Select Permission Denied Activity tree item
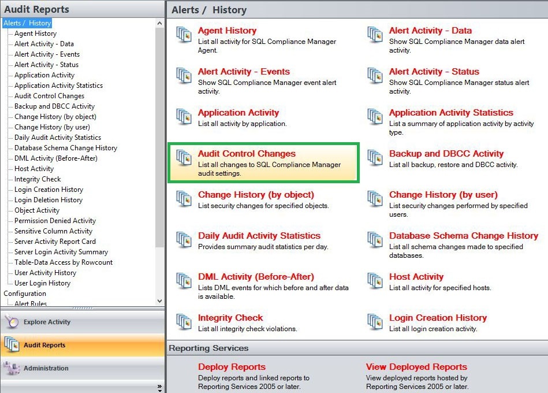 pos(55,221)
